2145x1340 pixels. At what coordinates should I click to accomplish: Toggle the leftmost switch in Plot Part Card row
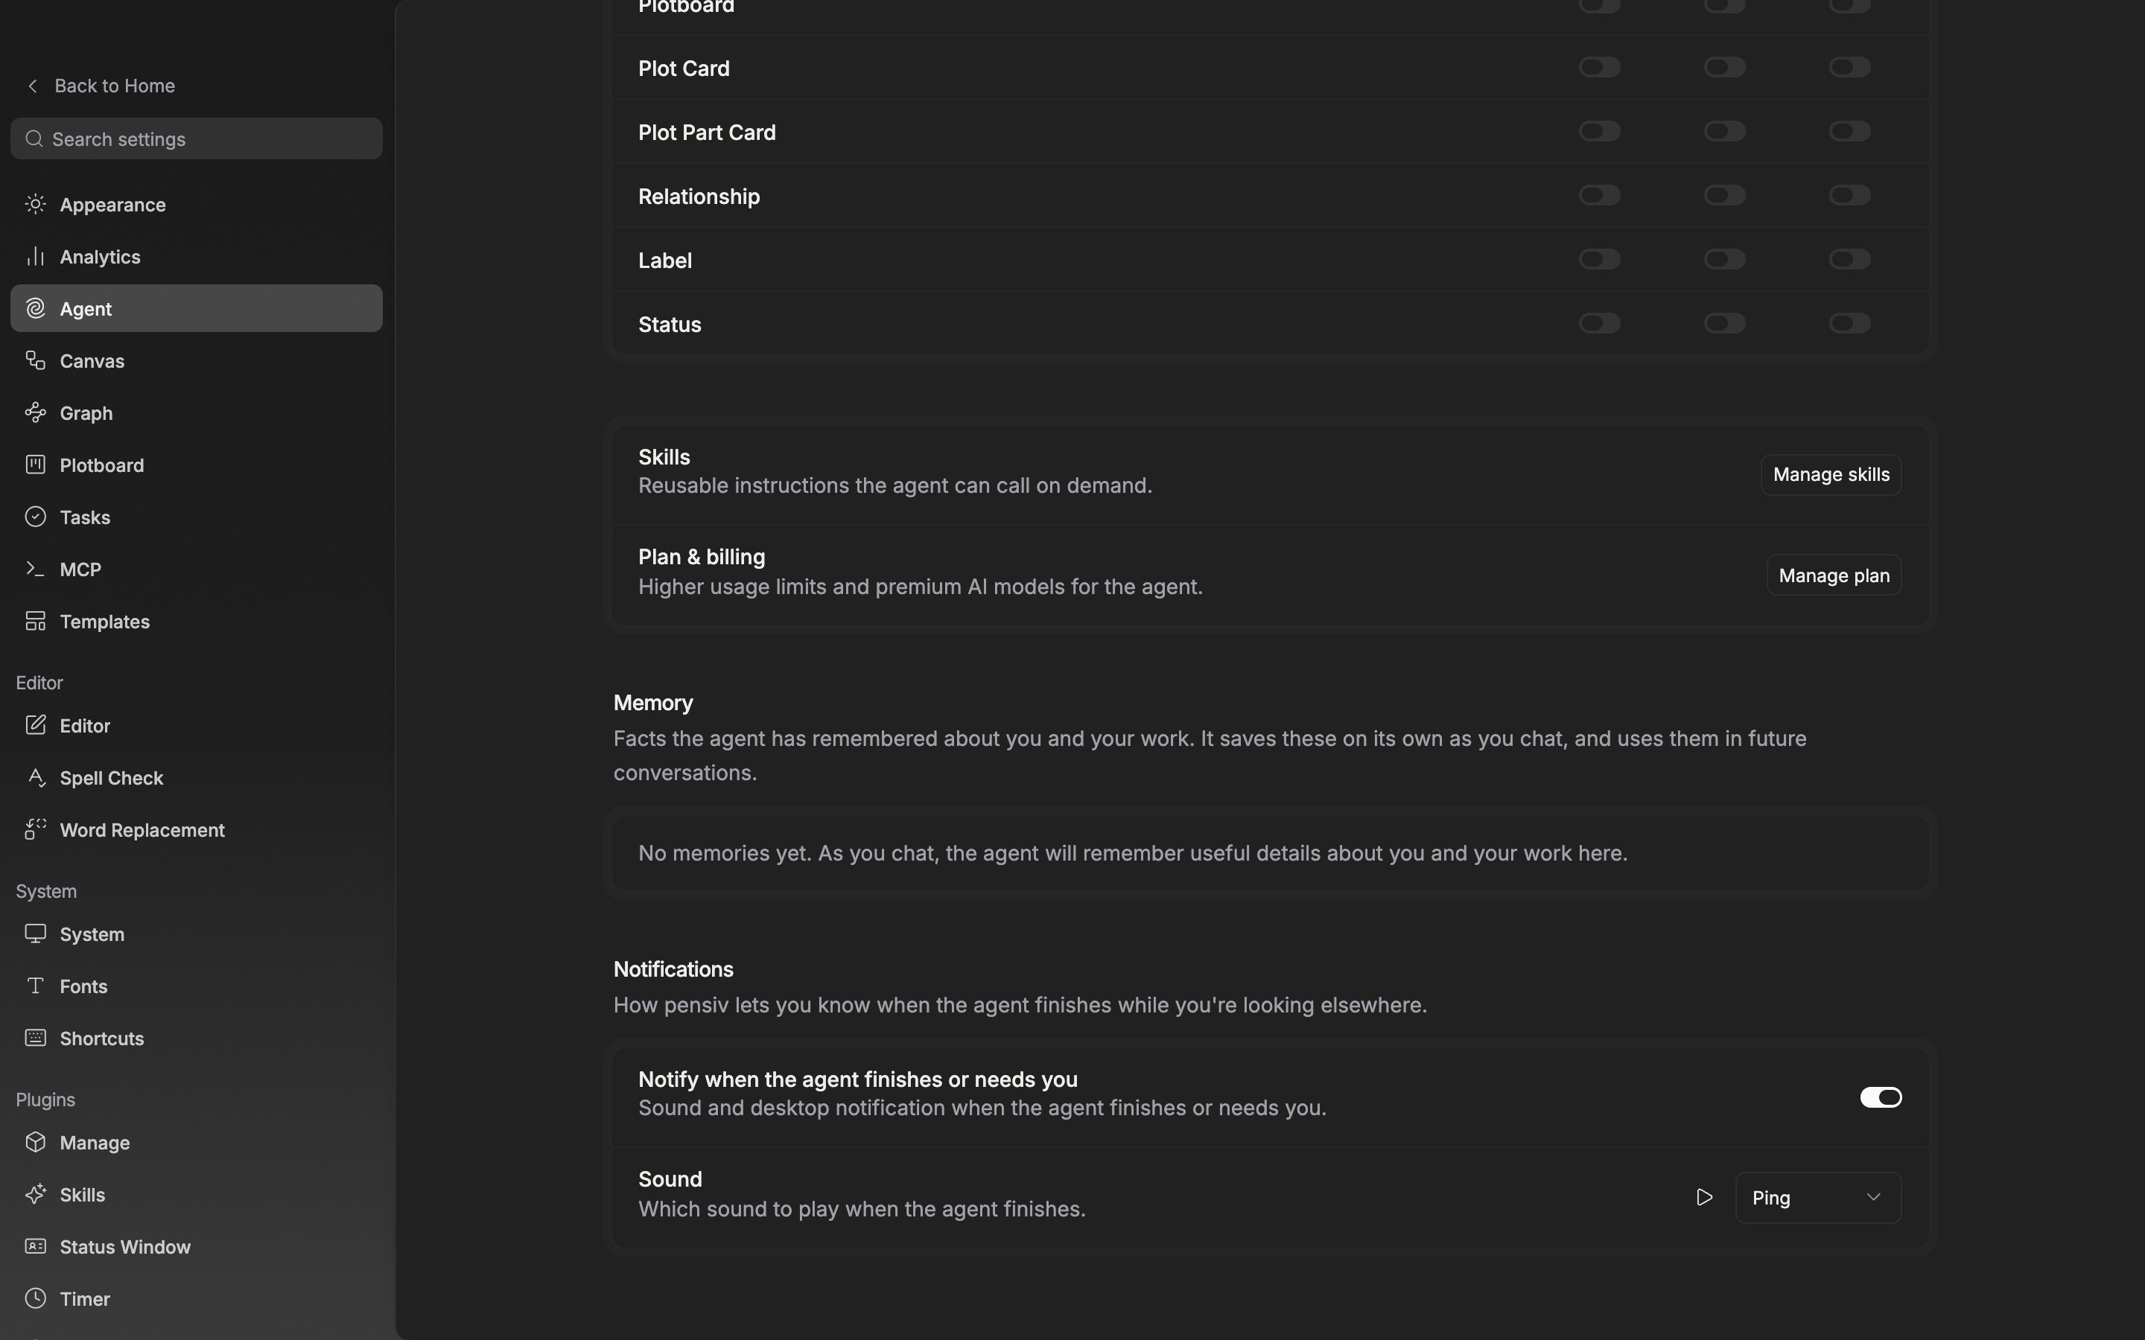[x=1600, y=131]
